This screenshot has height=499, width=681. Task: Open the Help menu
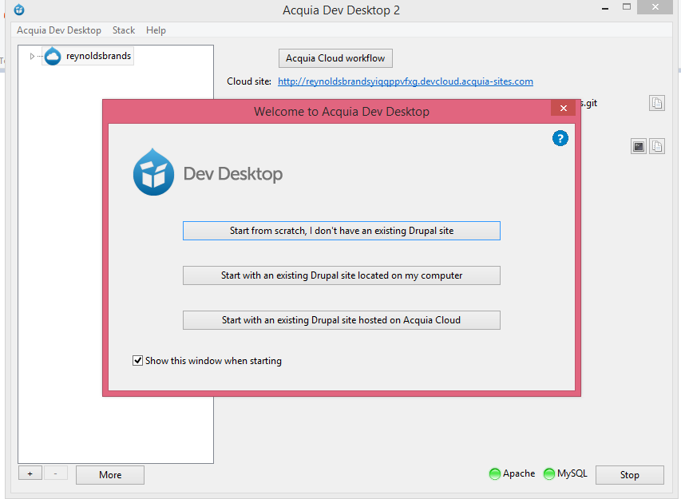(x=156, y=30)
